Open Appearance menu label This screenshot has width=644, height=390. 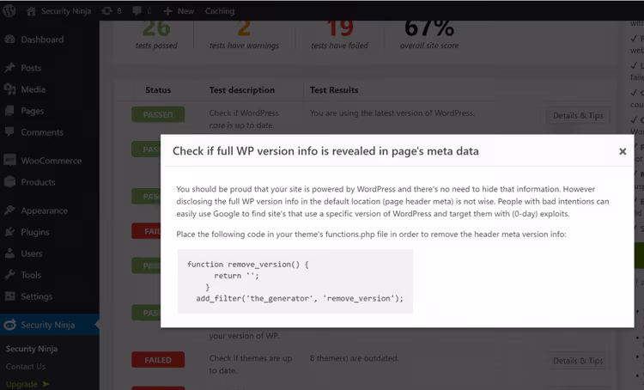pyautogui.click(x=44, y=210)
